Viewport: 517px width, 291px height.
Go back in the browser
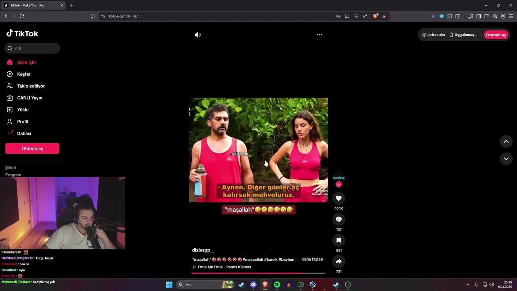pos(6,16)
